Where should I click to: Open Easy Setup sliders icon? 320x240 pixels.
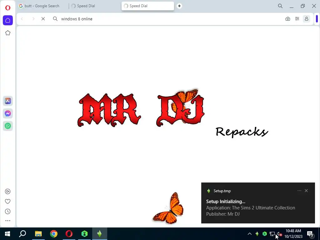[x=297, y=19]
